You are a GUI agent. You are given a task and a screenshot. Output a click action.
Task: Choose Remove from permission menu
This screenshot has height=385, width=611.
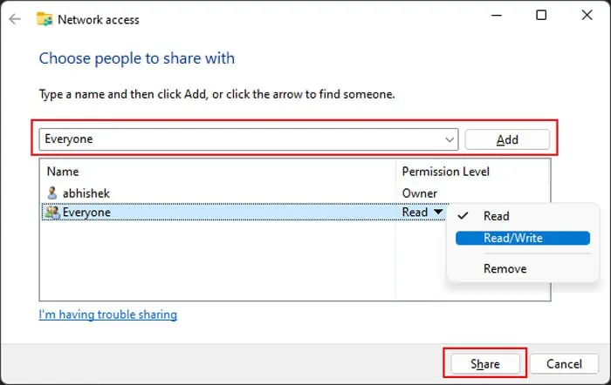[505, 269]
